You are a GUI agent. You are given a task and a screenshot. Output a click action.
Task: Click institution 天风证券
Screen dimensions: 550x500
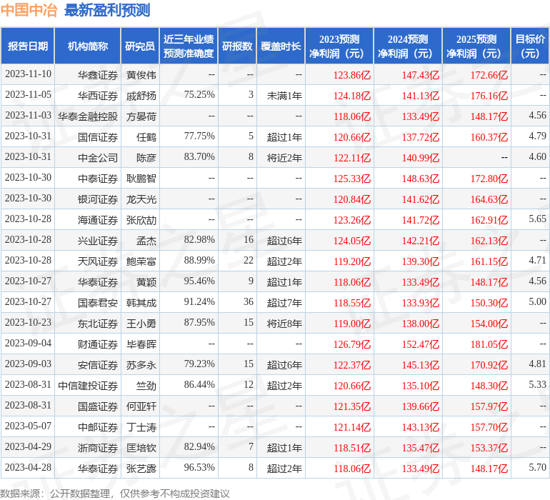pyautogui.click(x=98, y=261)
